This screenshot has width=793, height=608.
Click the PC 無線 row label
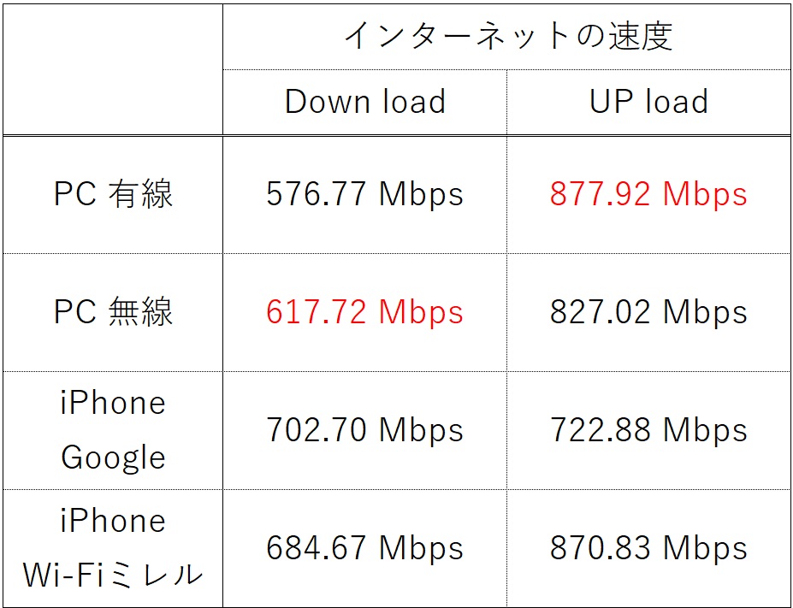pyautogui.click(x=113, y=312)
